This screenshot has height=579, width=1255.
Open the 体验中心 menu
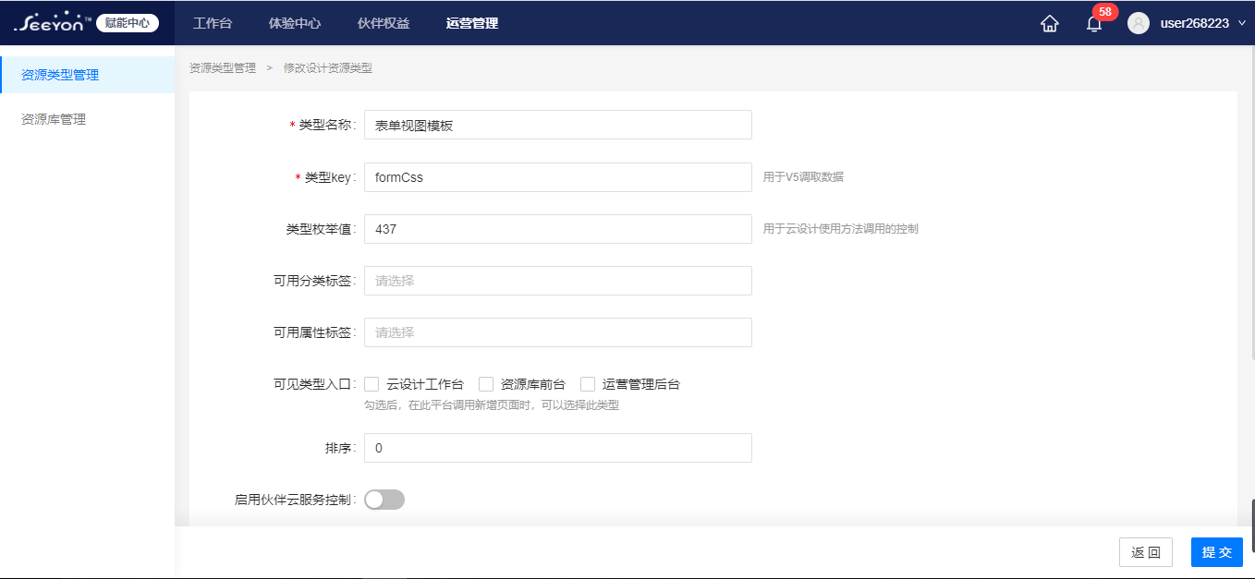click(294, 23)
